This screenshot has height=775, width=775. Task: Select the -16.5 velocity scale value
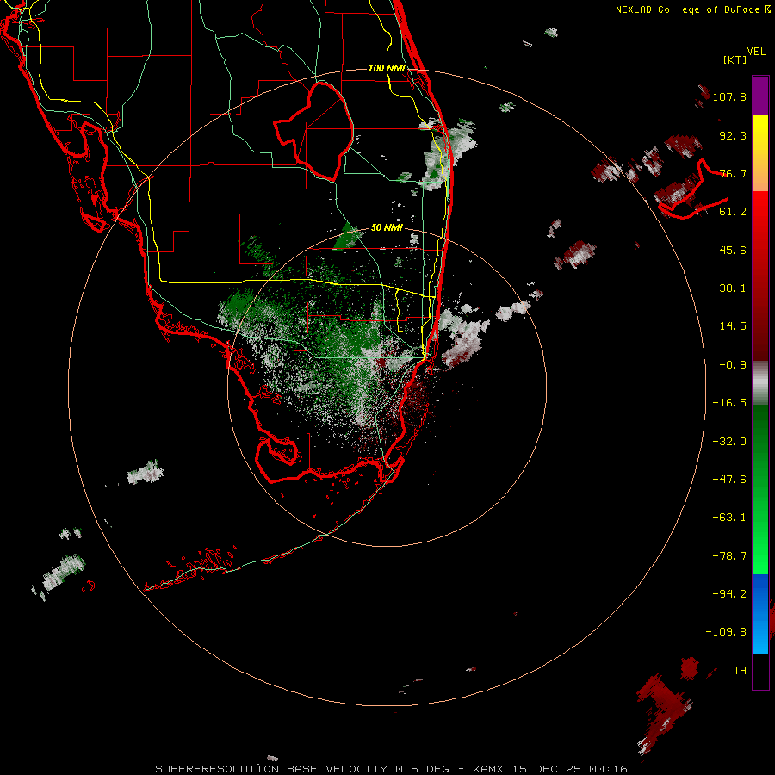coord(729,403)
